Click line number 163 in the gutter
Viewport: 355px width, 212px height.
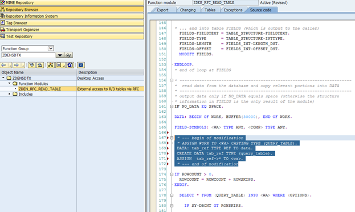coord(162,117)
